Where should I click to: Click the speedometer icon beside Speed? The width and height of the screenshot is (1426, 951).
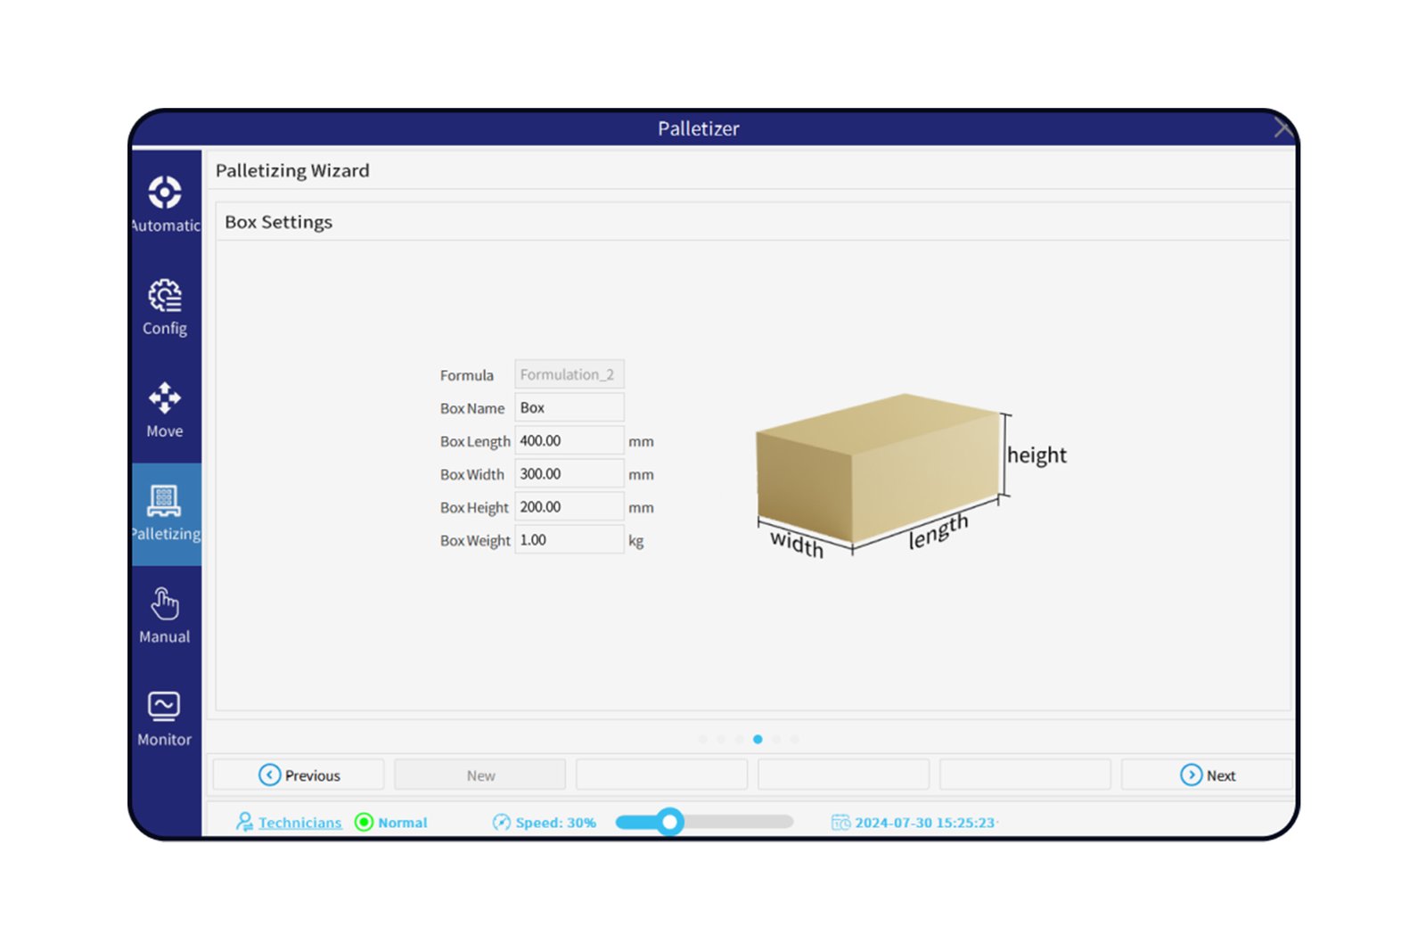(x=502, y=822)
